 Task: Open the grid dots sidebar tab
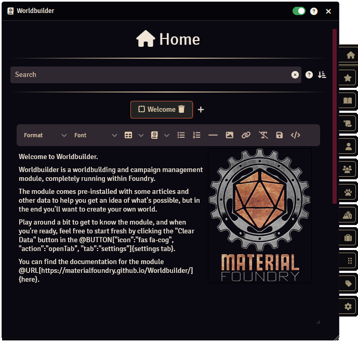coord(348,261)
